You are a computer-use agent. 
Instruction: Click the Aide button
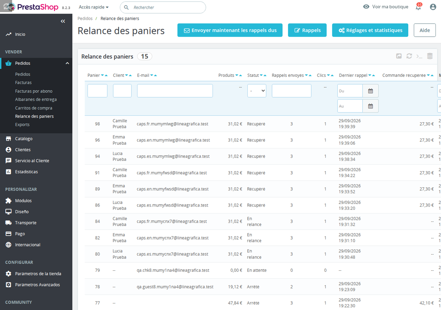coord(424,30)
